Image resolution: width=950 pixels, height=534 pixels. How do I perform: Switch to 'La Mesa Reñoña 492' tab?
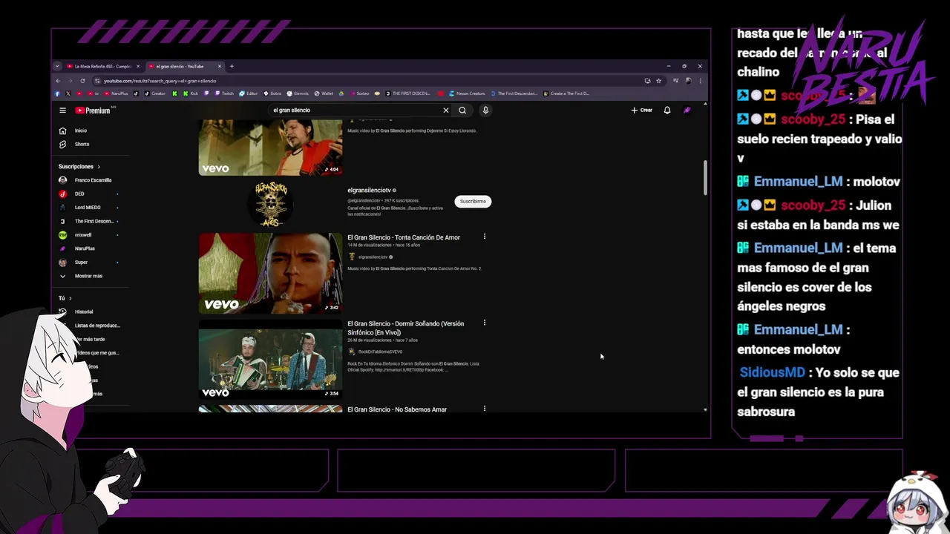pyautogui.click(x=102, y=66)
